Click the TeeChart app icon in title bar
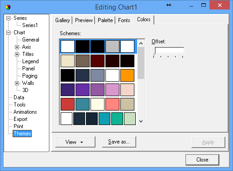 (x=8, y=7)
